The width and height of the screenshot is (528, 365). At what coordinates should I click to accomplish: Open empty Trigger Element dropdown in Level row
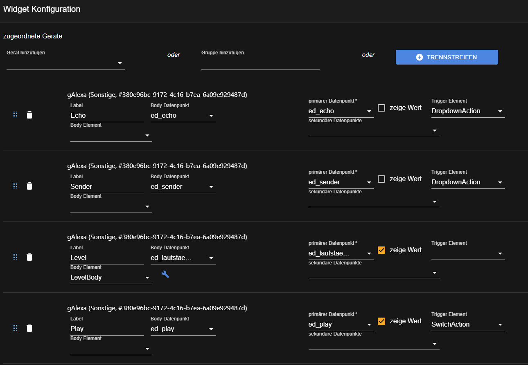click(468, 253)
